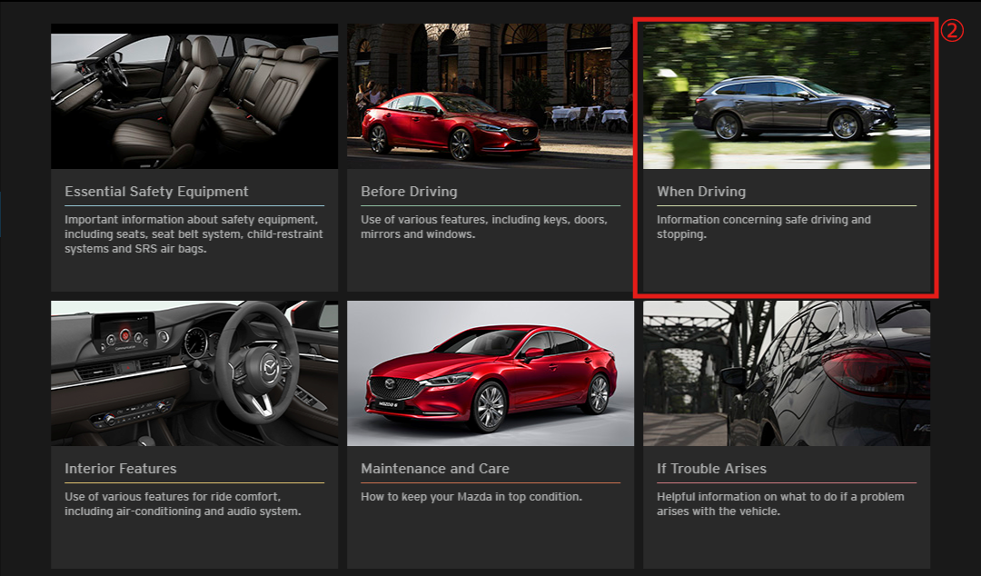Open the Maintenance and Care heading

[434, 469]
